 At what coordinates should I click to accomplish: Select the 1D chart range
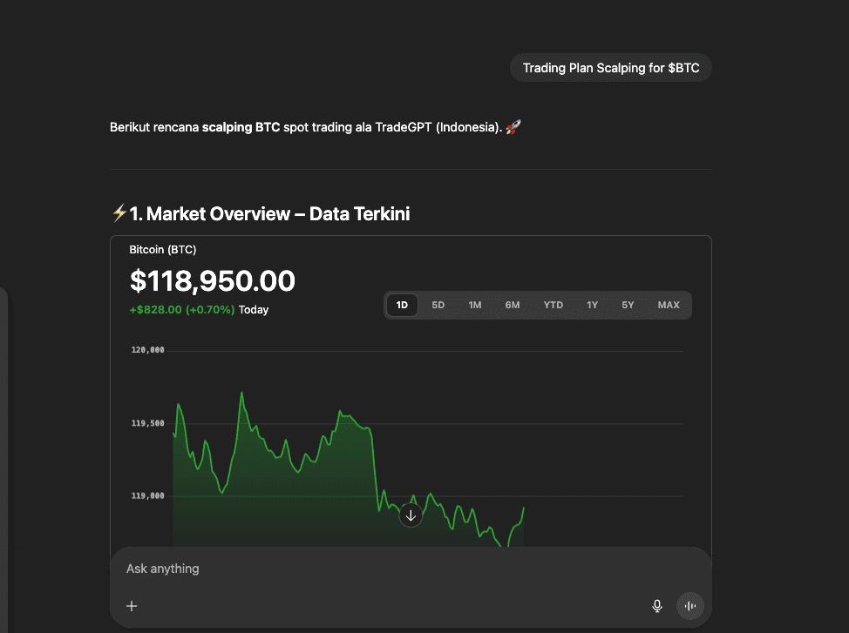click(x=402, y=305)
